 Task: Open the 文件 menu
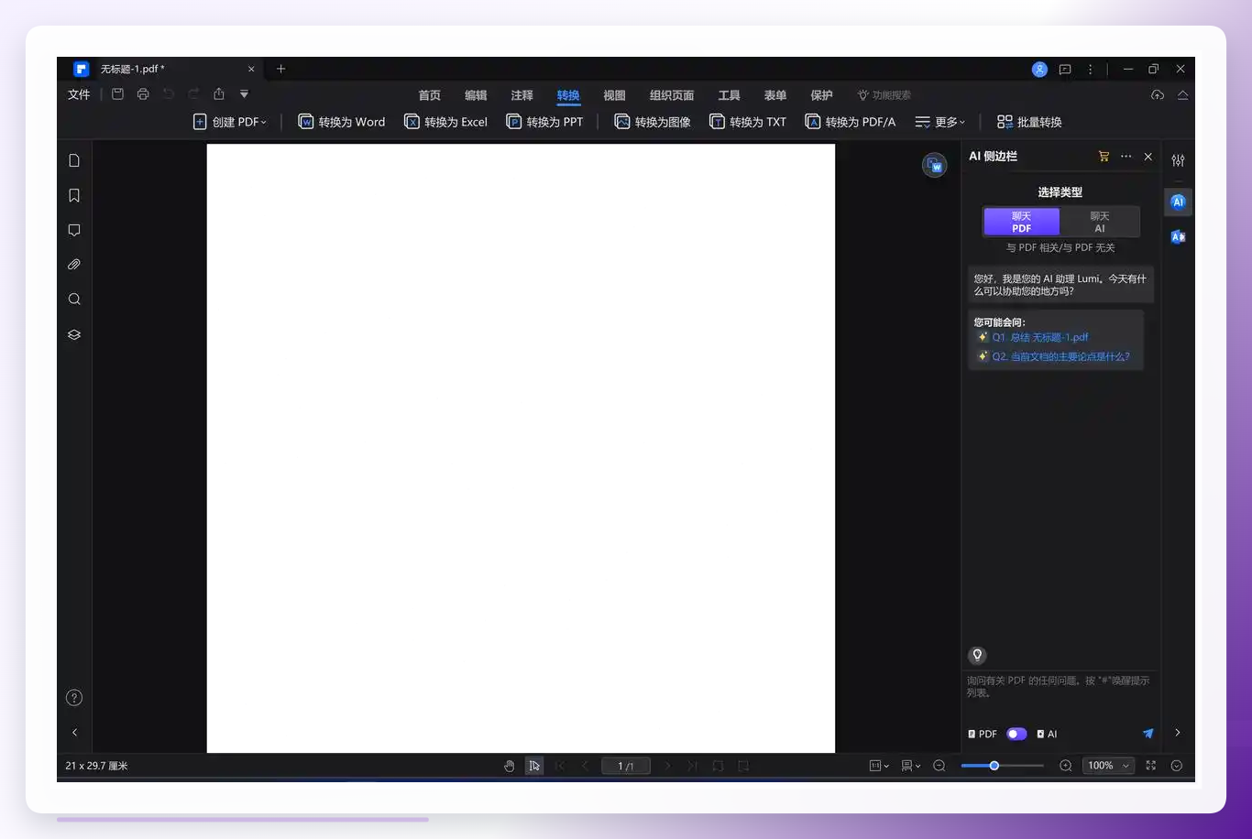[79, 94]
